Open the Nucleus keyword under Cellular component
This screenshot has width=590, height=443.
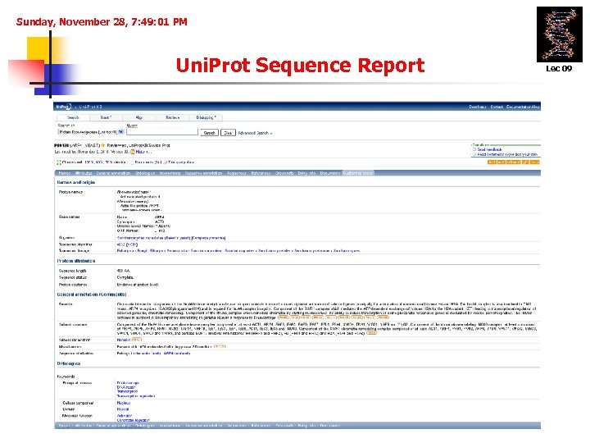tap(124, 403)
